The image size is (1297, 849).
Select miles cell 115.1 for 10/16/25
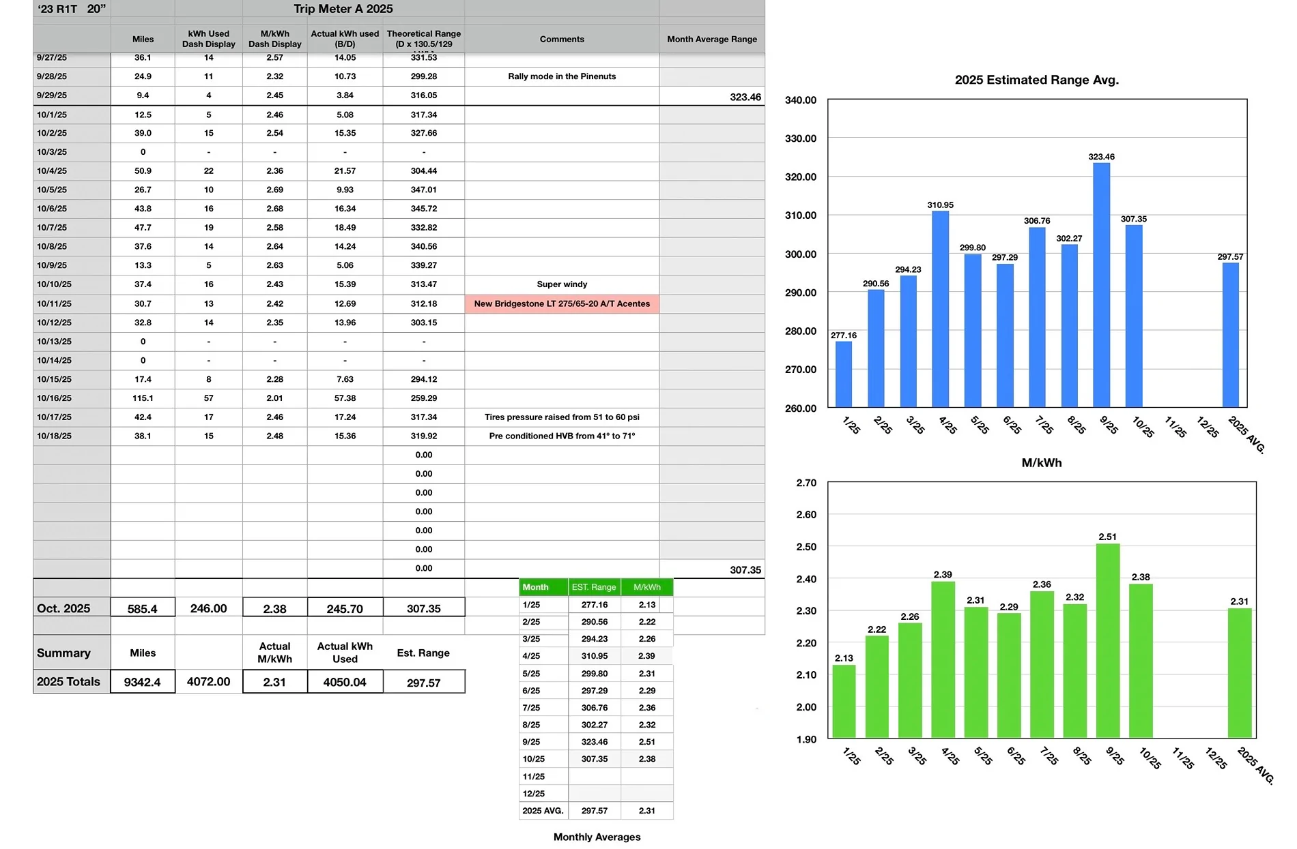(x=143, y=398)
